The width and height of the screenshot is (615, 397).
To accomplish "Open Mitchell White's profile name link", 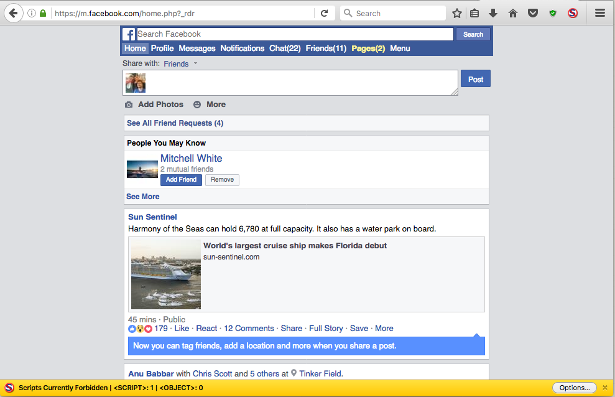I will [191, 159].
